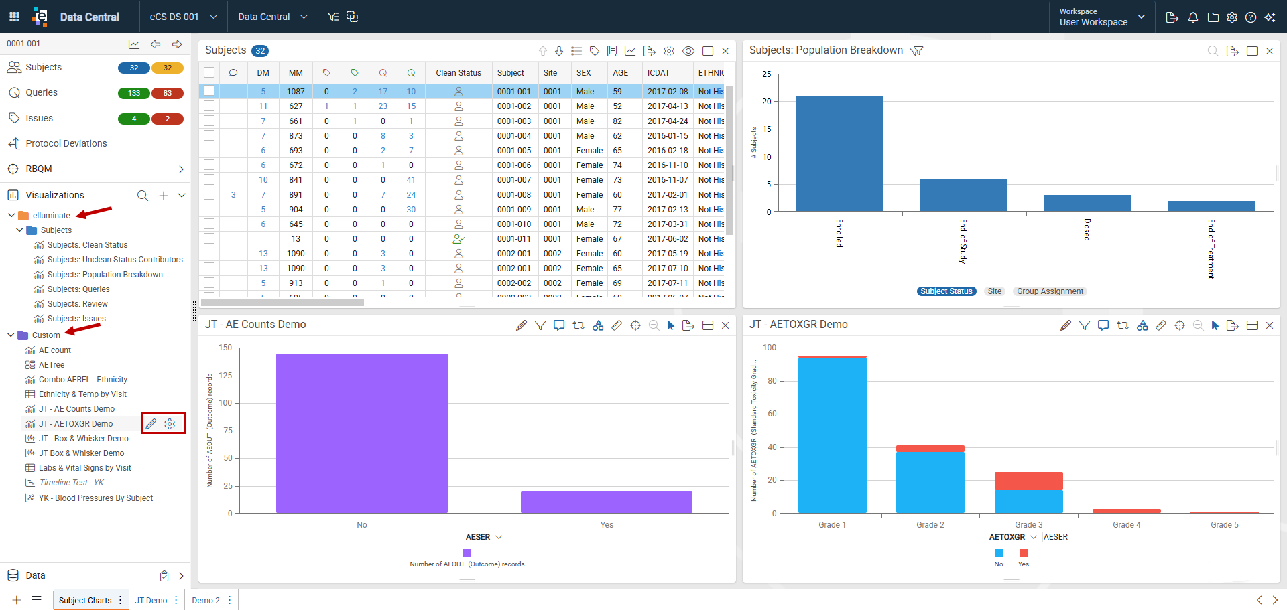This screenshot has height=610, width=1287.
Task: Click the filter icon beside Population Breakdown title
Action: [916, 51]
